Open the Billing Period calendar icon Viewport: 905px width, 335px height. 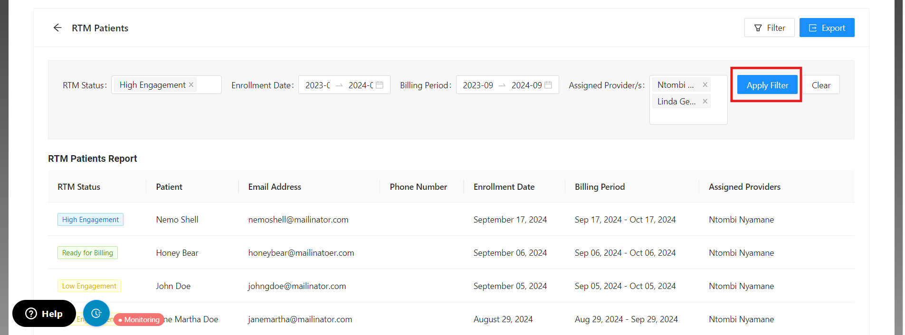548,85
